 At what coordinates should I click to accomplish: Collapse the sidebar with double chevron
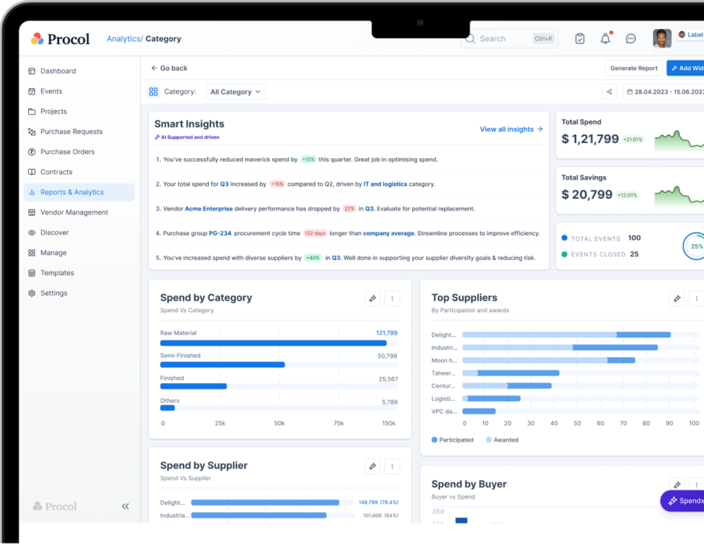[x=125, y=506]
